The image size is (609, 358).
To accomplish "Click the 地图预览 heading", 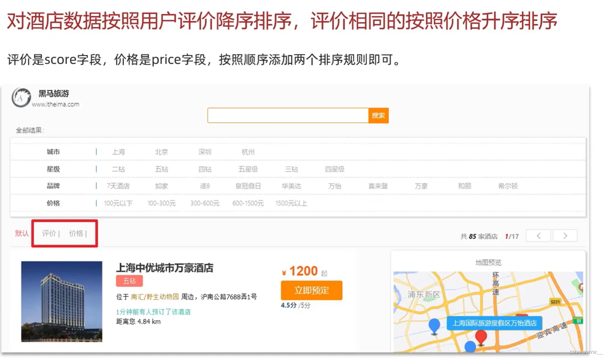I will coord(488,262).
